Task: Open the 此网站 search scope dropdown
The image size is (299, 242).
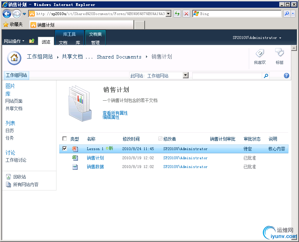Action: coord(186,75)
